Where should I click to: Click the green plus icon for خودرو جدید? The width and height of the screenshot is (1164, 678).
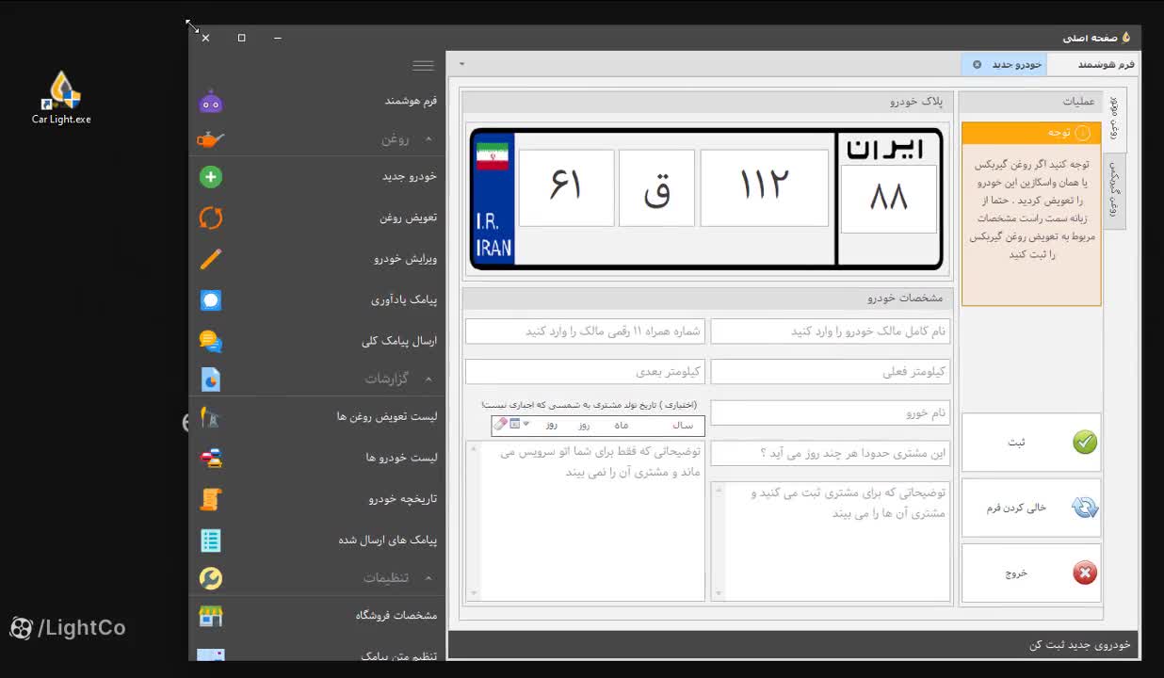click(209, 176)
